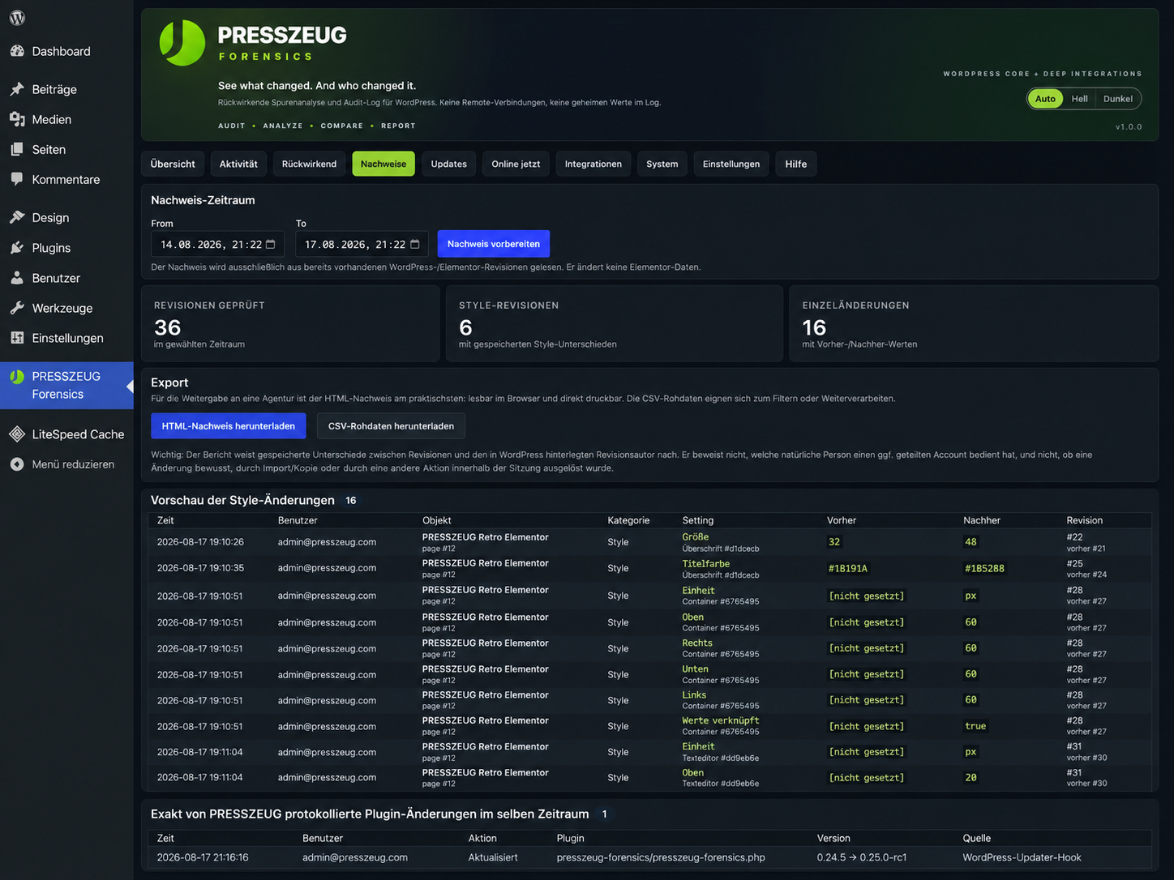
Task: Open the Einstellungen tab in plugin
Action: click(x=731, y=164)
